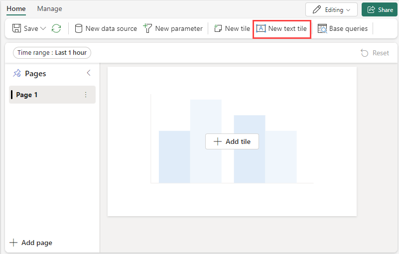The height and width of the screenshot is (254, 399).
Task: Click Add page at the bottom
Action: click(31, 243)
